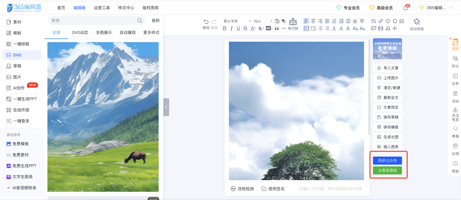Open the emoji smiley picker
Viewport: 461px width, 200px height.
388,21
